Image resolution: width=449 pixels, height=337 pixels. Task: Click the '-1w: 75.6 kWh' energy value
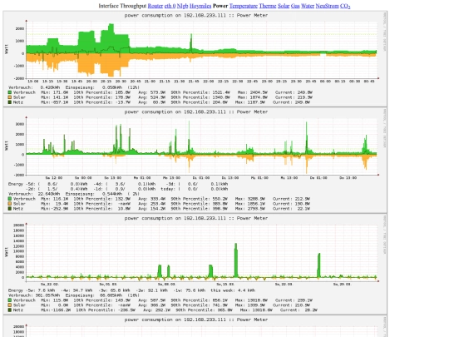pos(189,290)
